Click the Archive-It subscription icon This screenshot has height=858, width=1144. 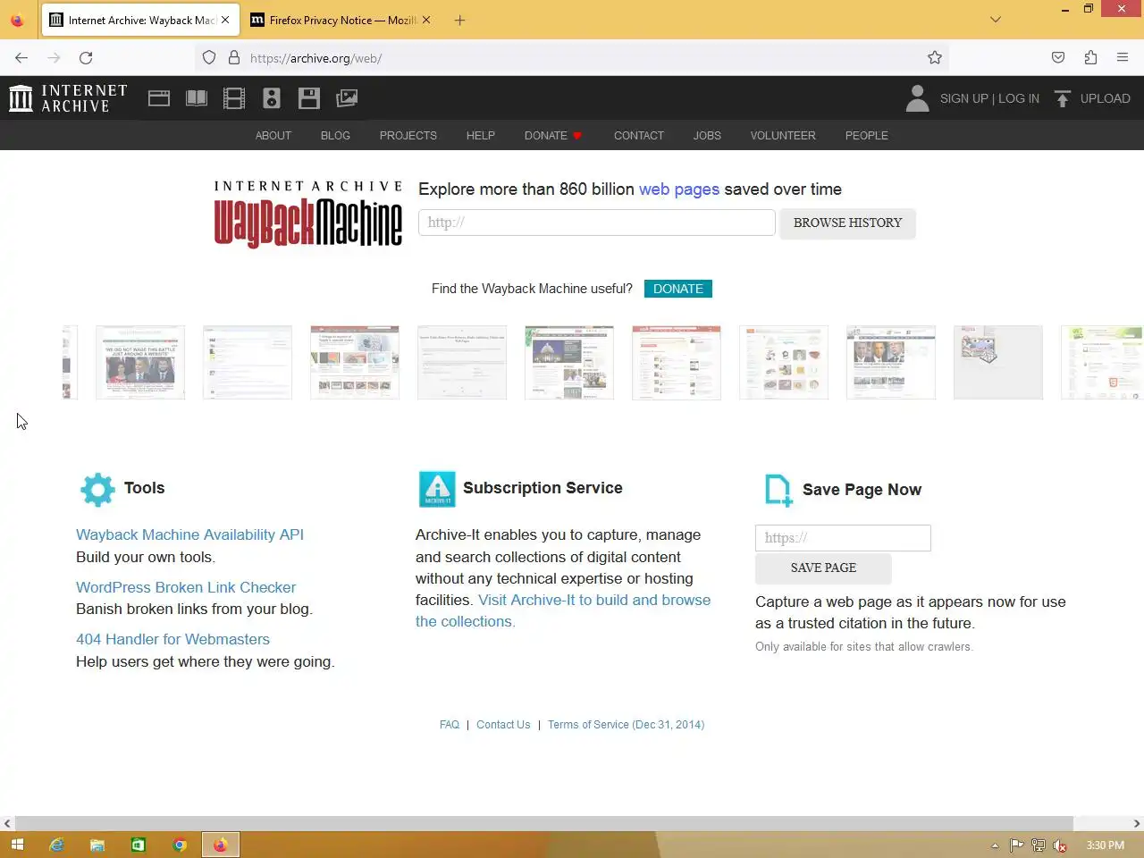[437, 490]
